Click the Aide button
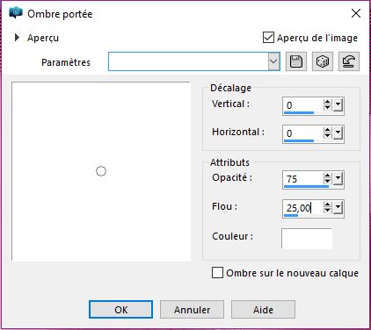 pyautogui.click(x=263, y=310)
